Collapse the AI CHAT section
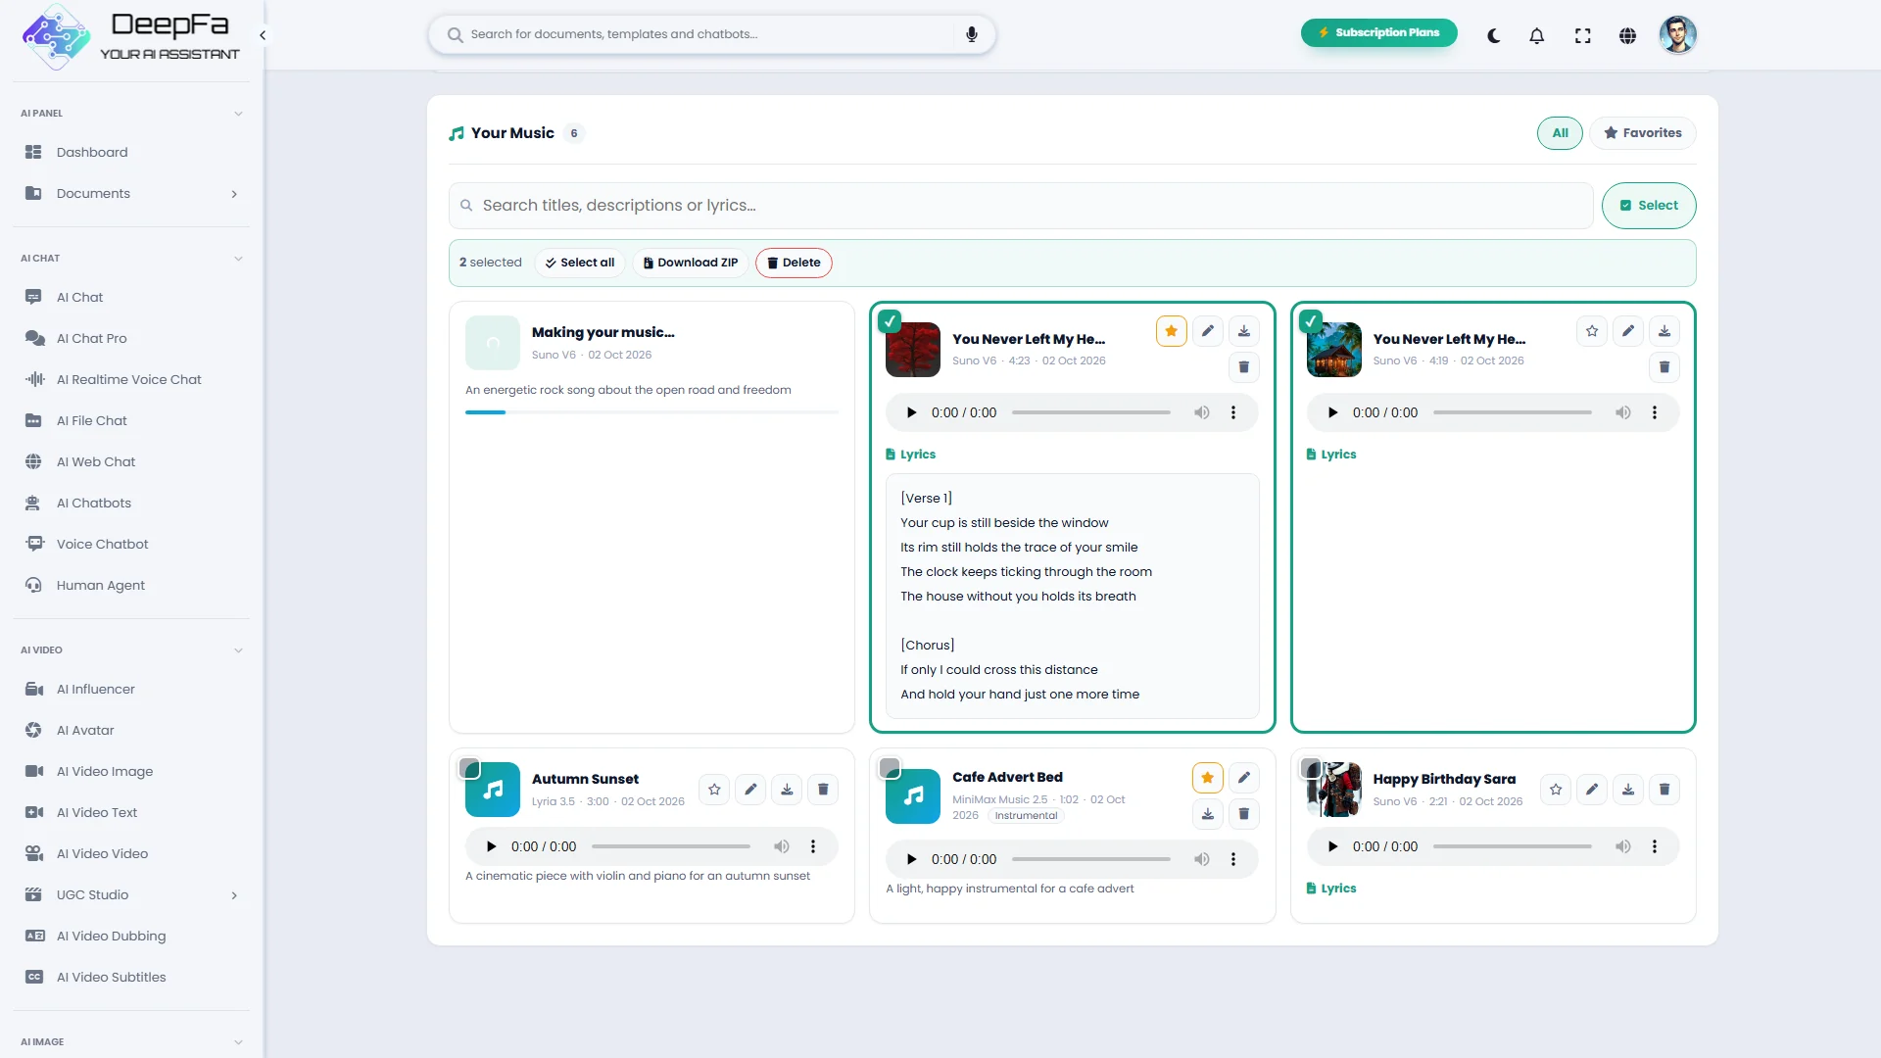This screenshot has width=1881, height=1058. click(x=238, y=259)
